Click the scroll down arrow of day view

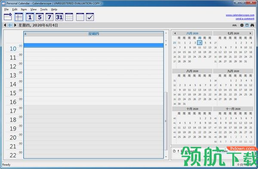166,157
